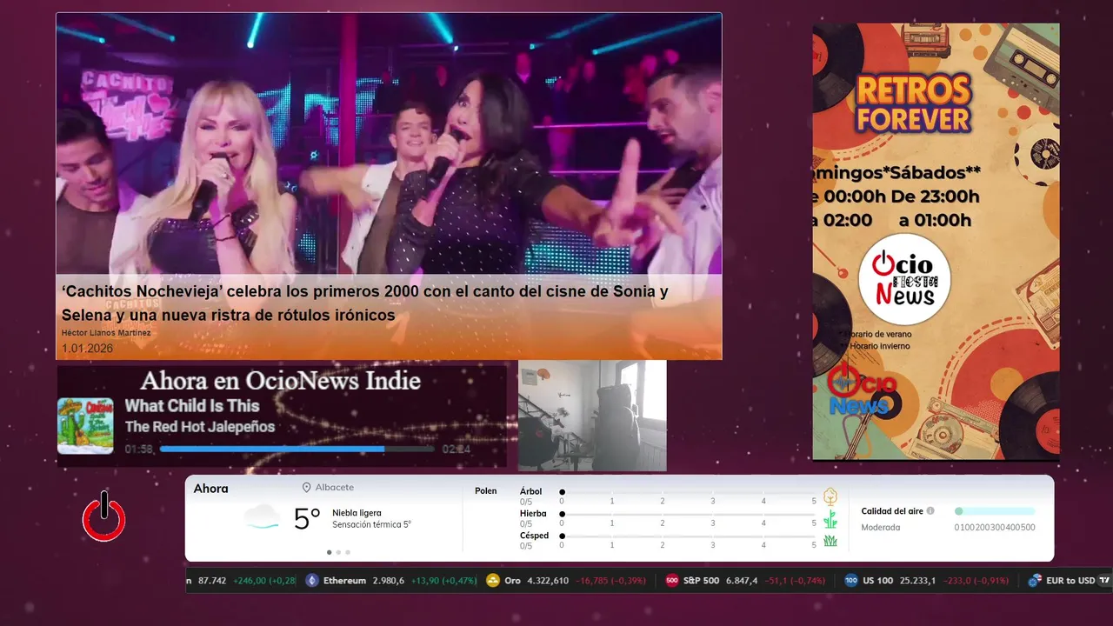
Task: Select the third weather carousel dot
Action: tap(348, 552)
